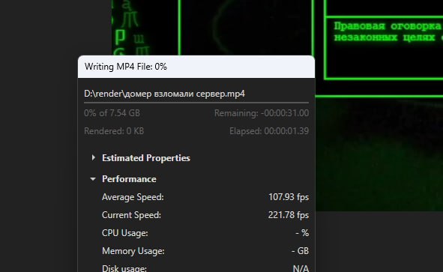Expand the Estimated Properties disclosure triangle
The width and height of the screenshot is (443, 272).
pos(93,157)
